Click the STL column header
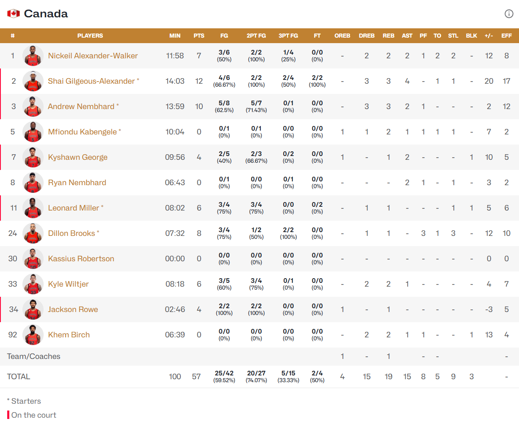The image size is (519, 427). click(453, 36)
